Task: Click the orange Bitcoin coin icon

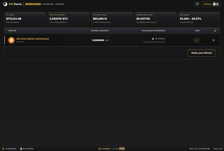Action: pos(11,40)
